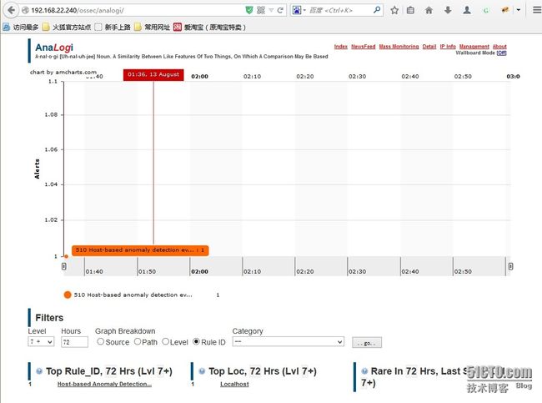
Task: Click the orange data point at value 1
Action: click(66, 256)
